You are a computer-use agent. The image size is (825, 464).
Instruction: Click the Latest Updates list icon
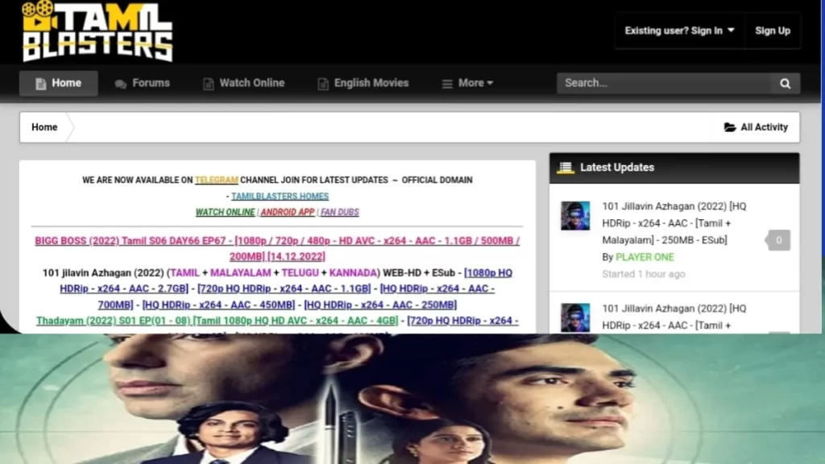[566, 168]
